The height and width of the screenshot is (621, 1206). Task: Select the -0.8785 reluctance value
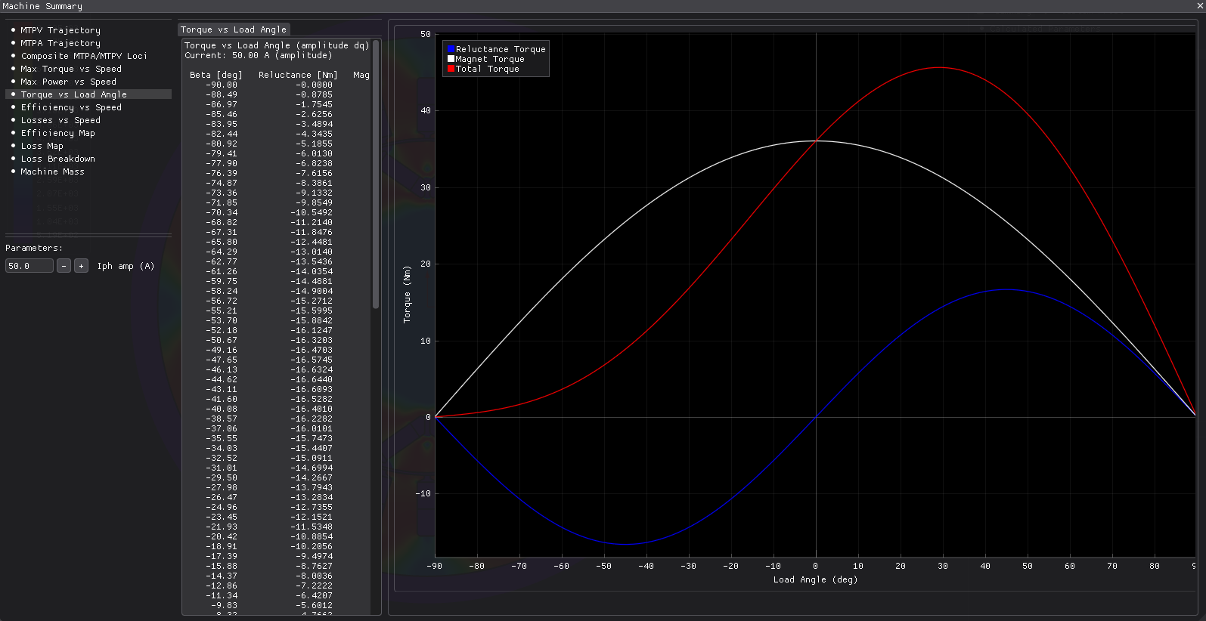point(314,94)
